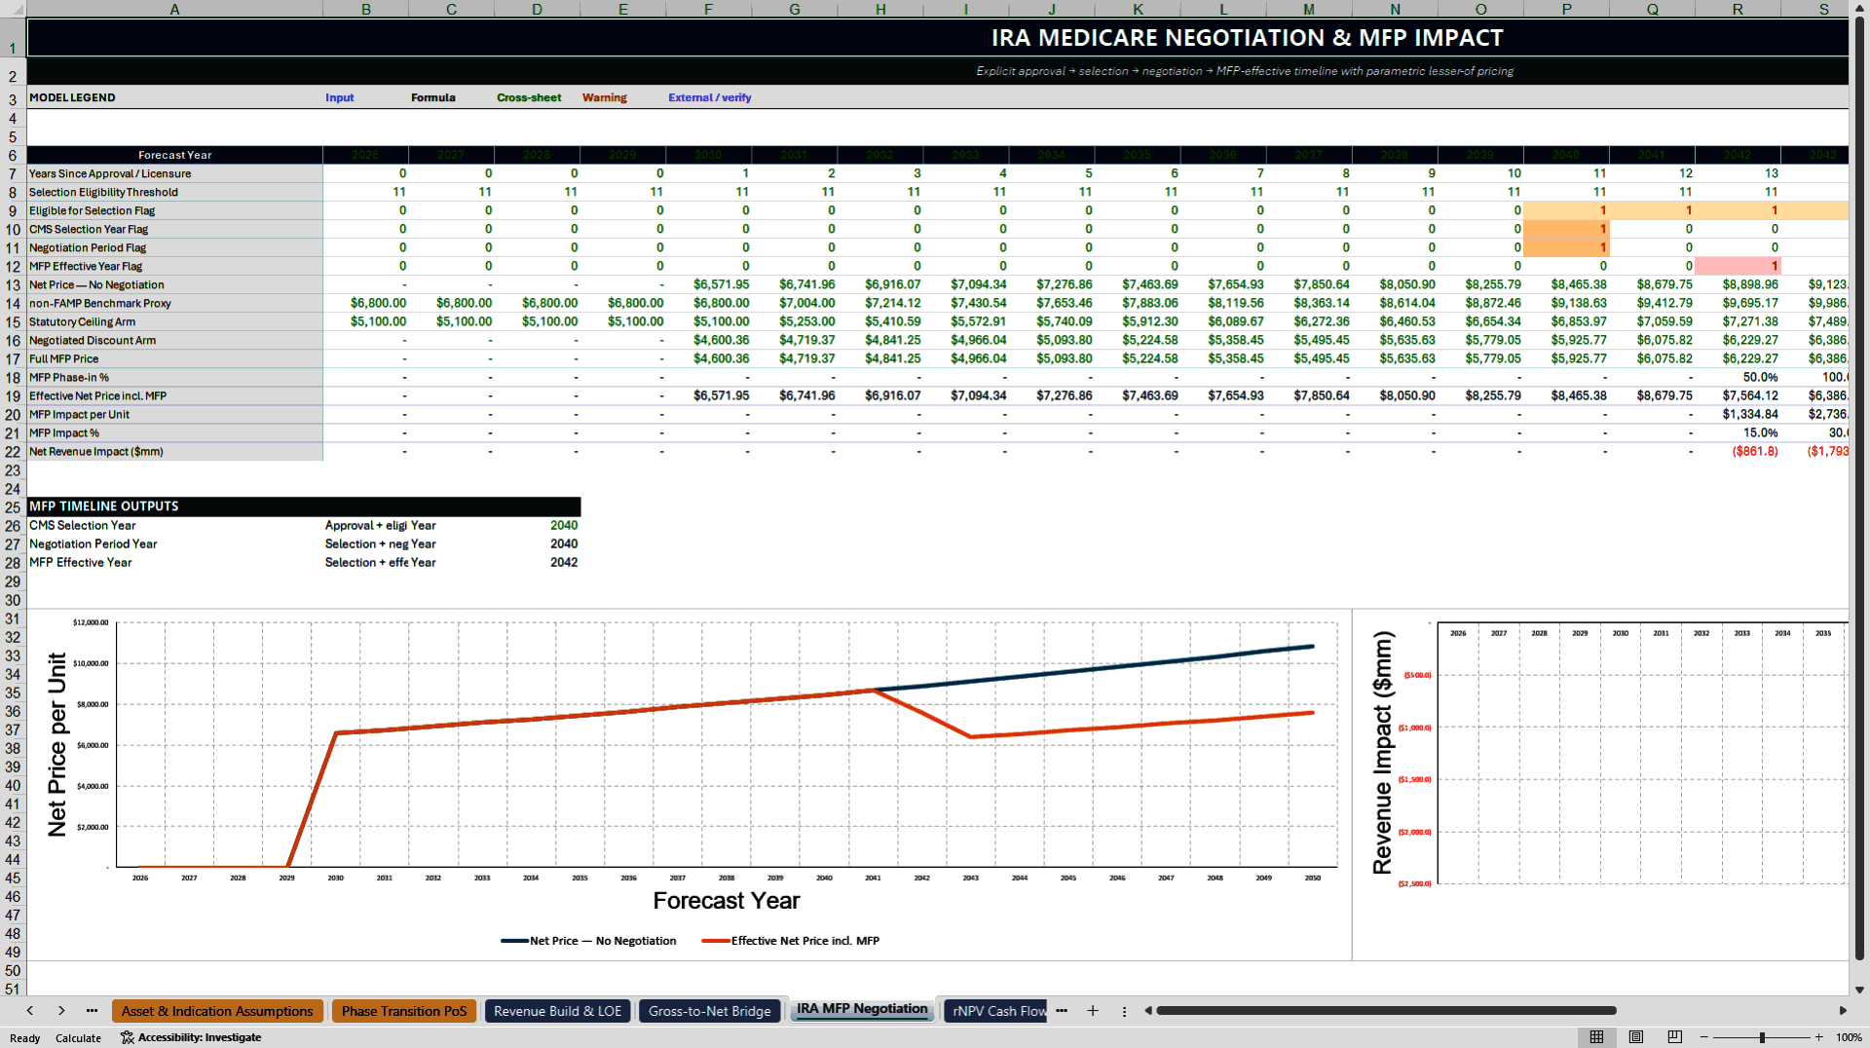This screenshot has height=1048, width=1870.
Task: Switch to Normal view icon
Action: [x=1596, y=1037]
